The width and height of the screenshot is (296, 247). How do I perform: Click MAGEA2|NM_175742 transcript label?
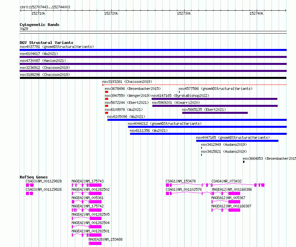pyautogui.click(x=87, y=206)
